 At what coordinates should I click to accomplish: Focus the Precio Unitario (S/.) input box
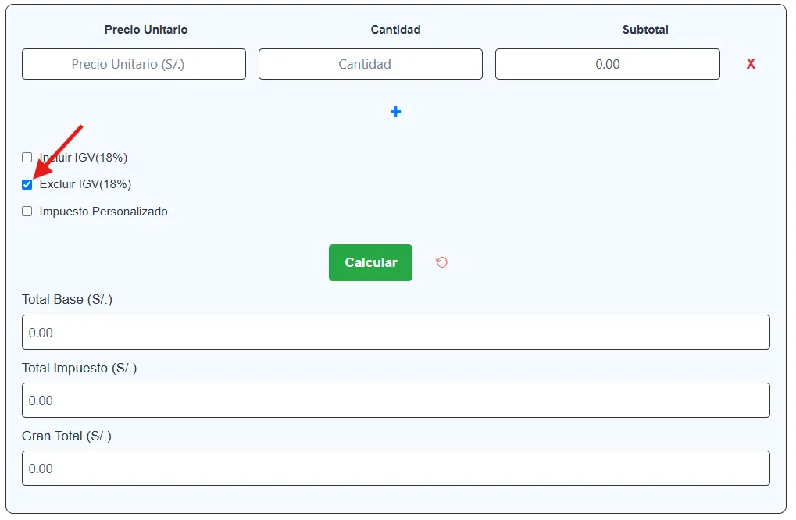pos(134,64)
